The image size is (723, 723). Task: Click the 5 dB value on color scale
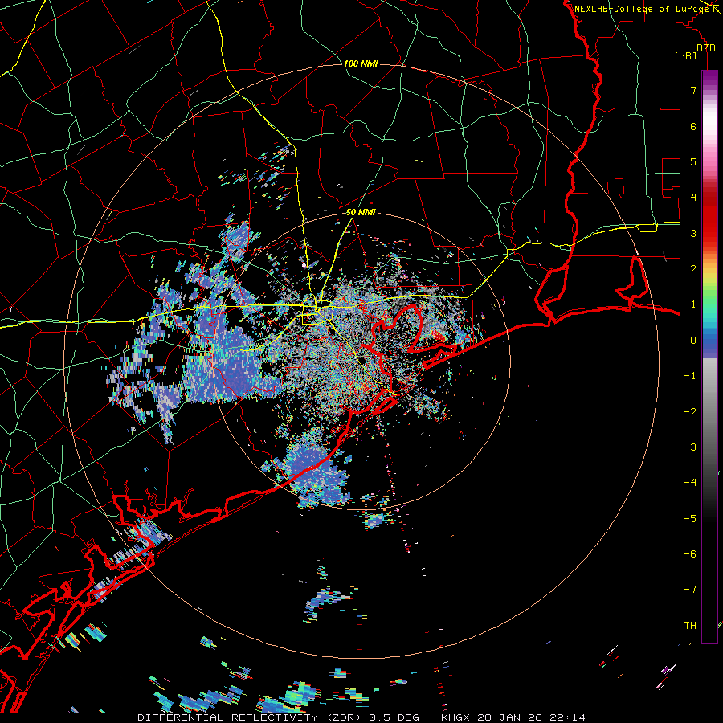coord(693,161)
